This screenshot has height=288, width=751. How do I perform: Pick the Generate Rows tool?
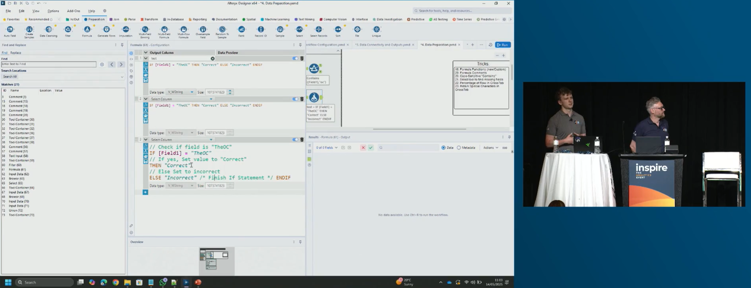106,31
